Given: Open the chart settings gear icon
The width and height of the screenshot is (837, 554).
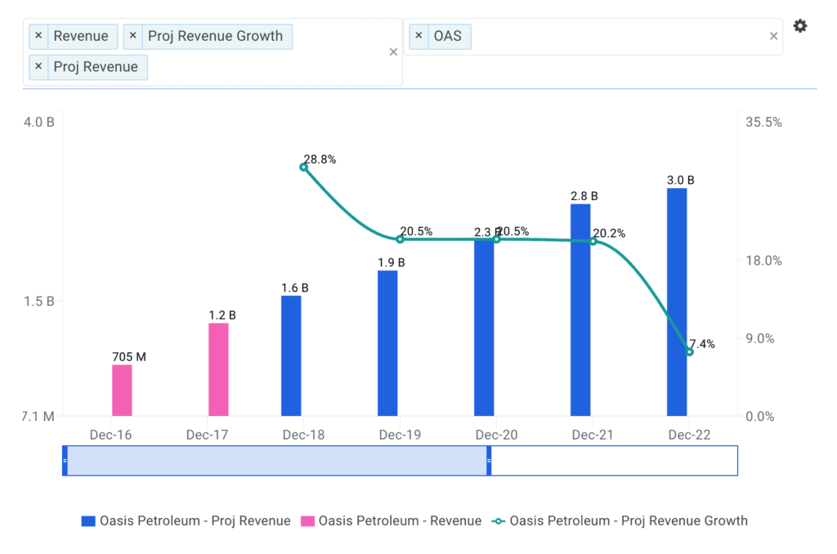Looking at the screenshot, I should tap(800, 26).
